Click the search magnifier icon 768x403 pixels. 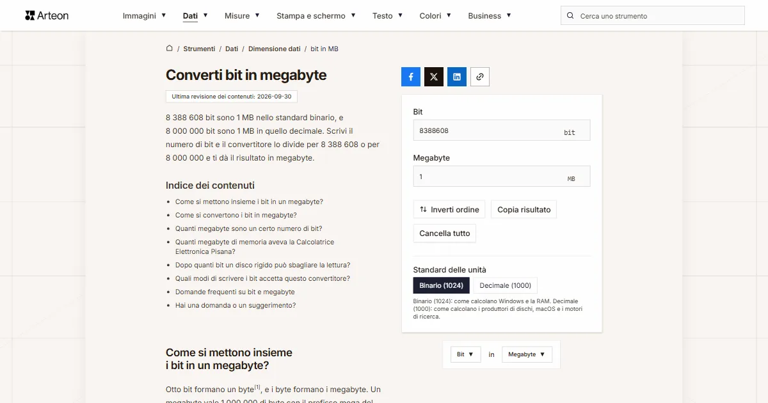click(x=570, y=16)
